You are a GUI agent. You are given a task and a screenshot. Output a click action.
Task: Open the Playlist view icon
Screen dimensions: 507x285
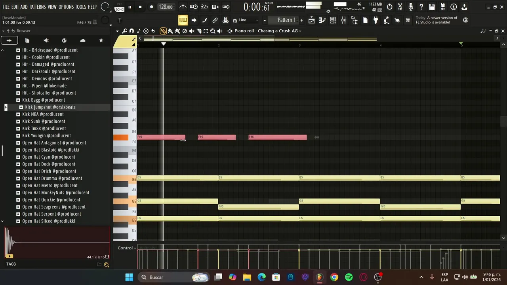tap(312, 20)
